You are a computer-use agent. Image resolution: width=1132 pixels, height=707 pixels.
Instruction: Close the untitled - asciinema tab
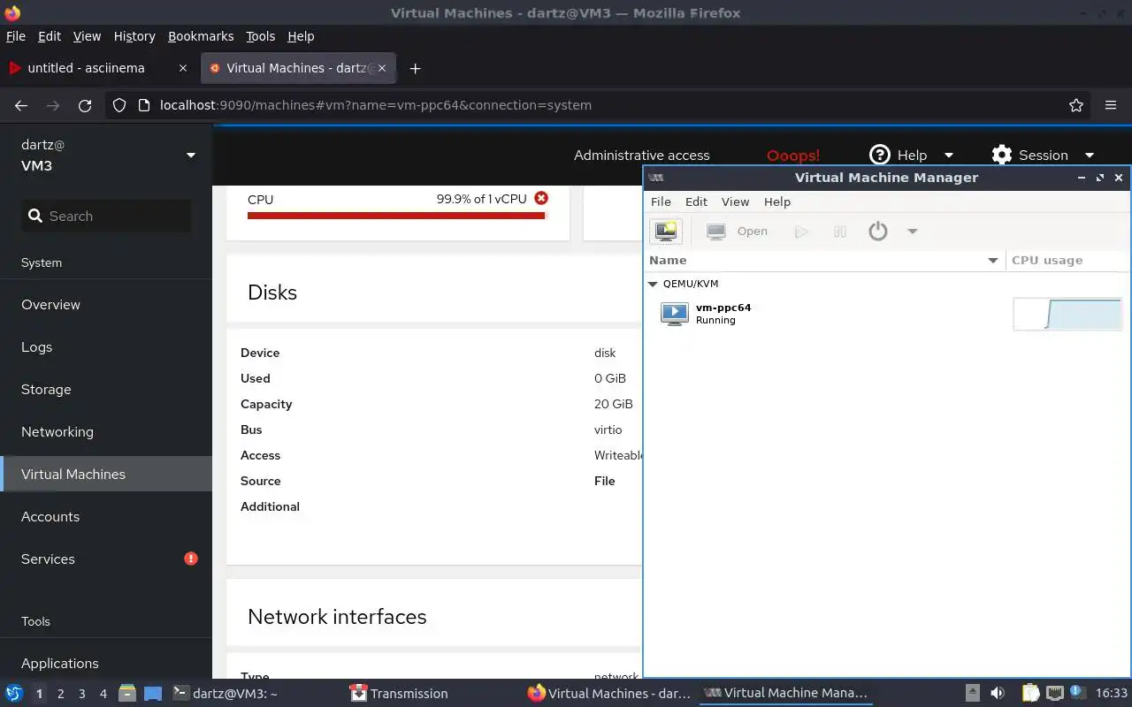click(x=183, y=68)
